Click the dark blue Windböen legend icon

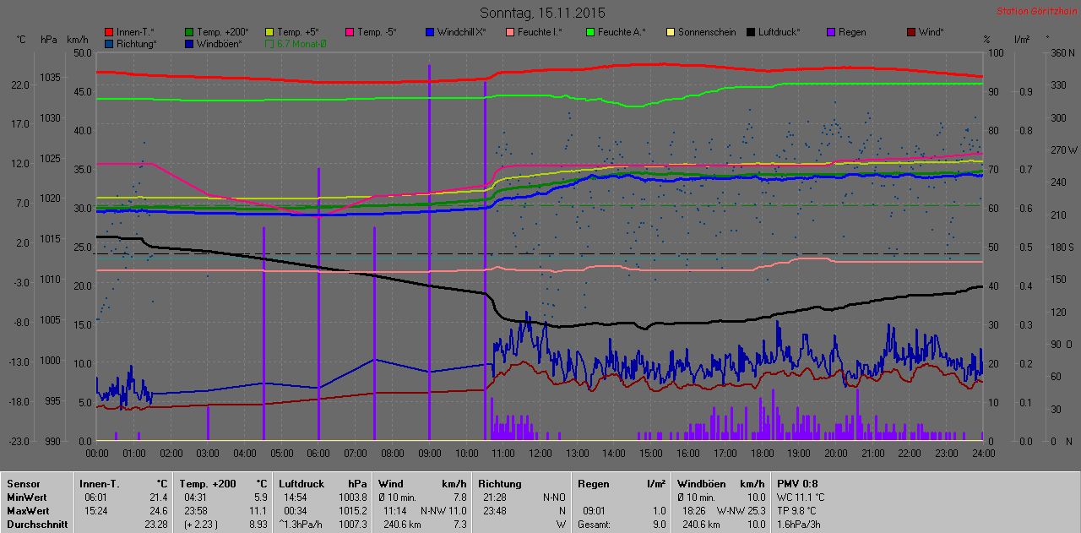point(189,43)
